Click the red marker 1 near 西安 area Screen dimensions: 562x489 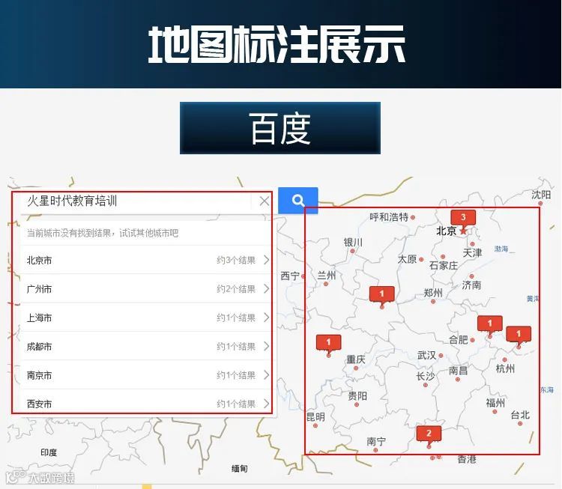click(381, 294)
